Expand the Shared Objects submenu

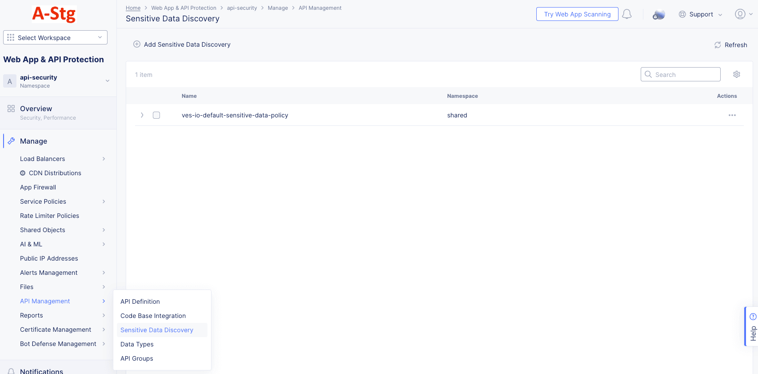coord(104,230)
